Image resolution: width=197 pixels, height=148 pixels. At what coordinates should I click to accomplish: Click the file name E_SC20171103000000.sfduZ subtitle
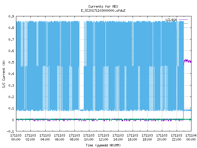click(x=103, y=10)
